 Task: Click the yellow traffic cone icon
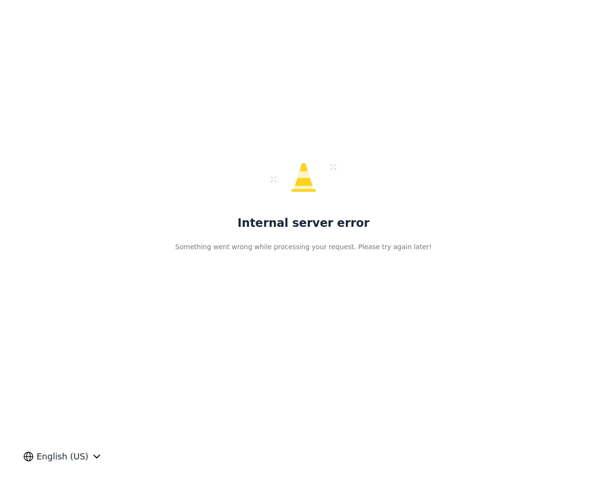click(x=303, y=178)
